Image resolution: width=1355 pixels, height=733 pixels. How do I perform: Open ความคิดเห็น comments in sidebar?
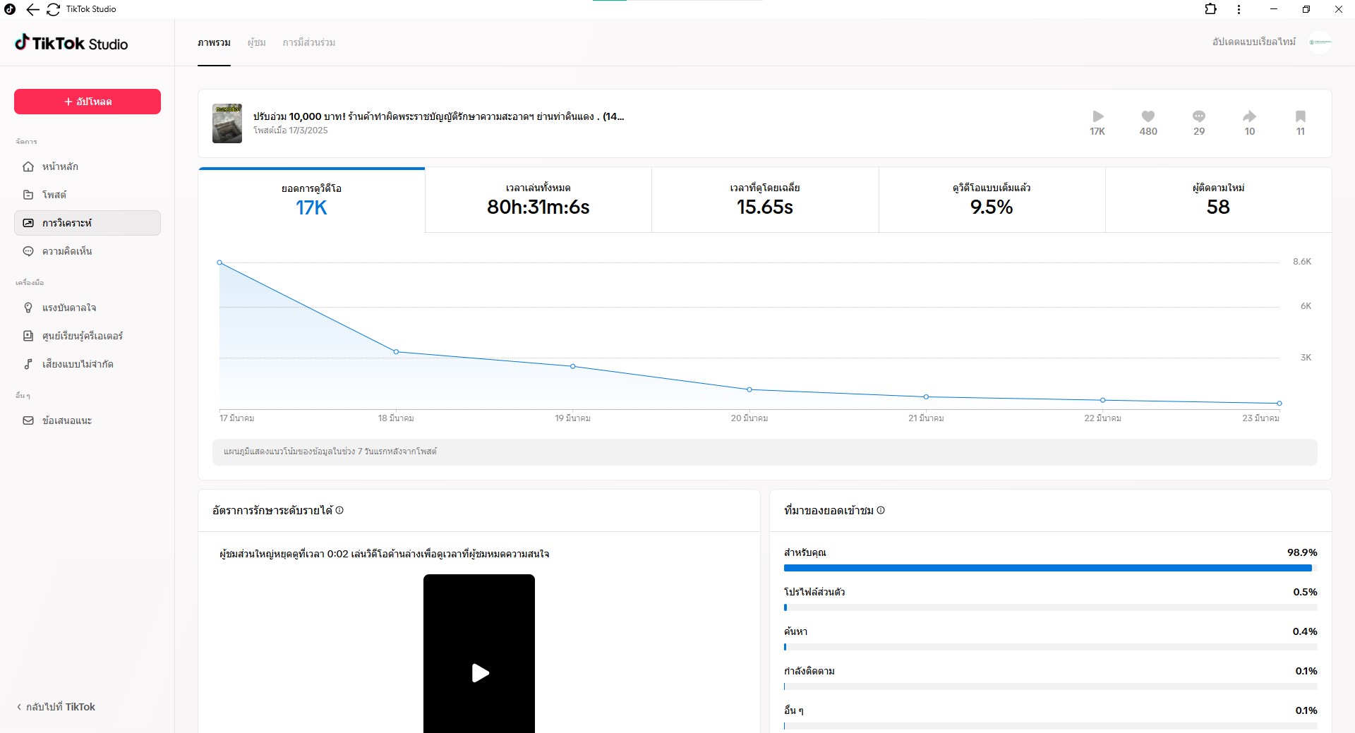tap(66, 251)
